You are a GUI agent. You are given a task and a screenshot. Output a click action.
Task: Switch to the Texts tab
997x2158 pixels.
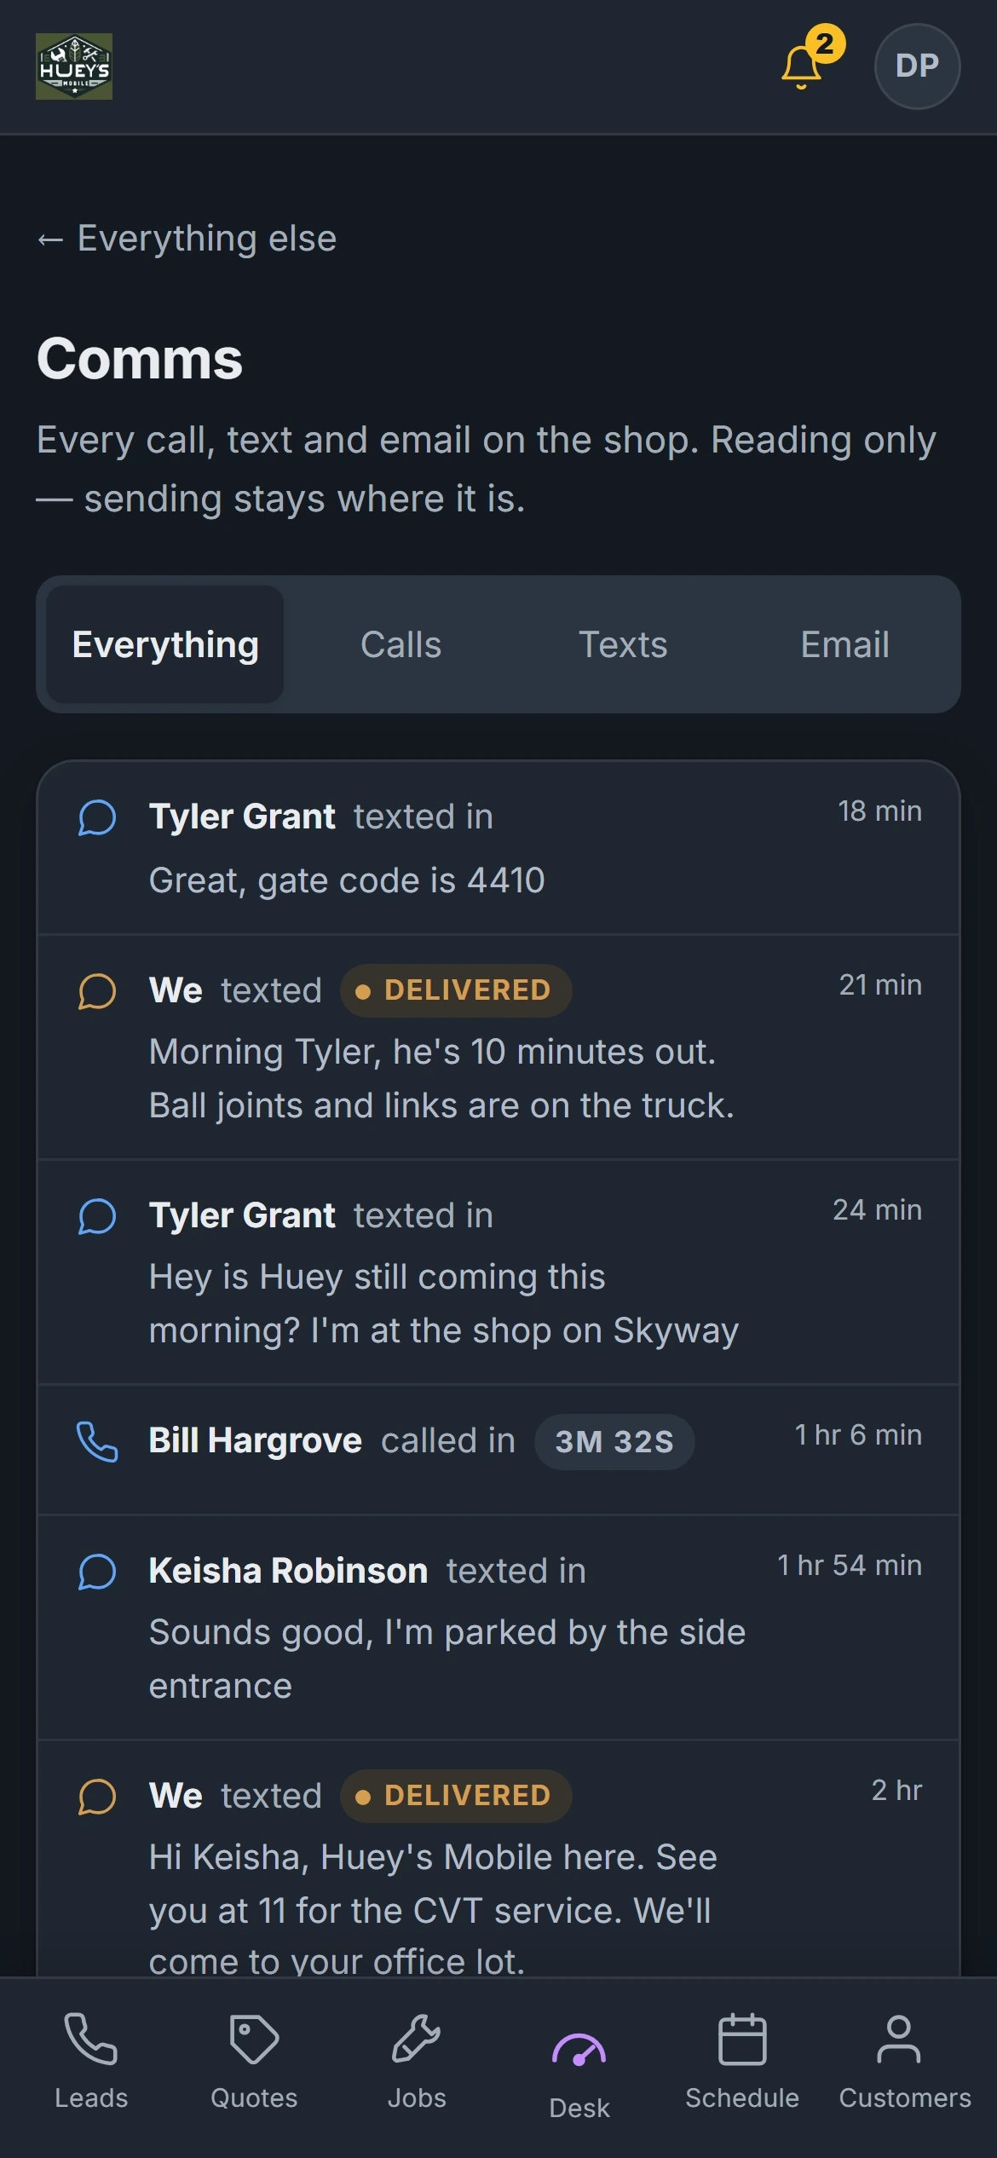pyautogui.click(x=623, y=644)
